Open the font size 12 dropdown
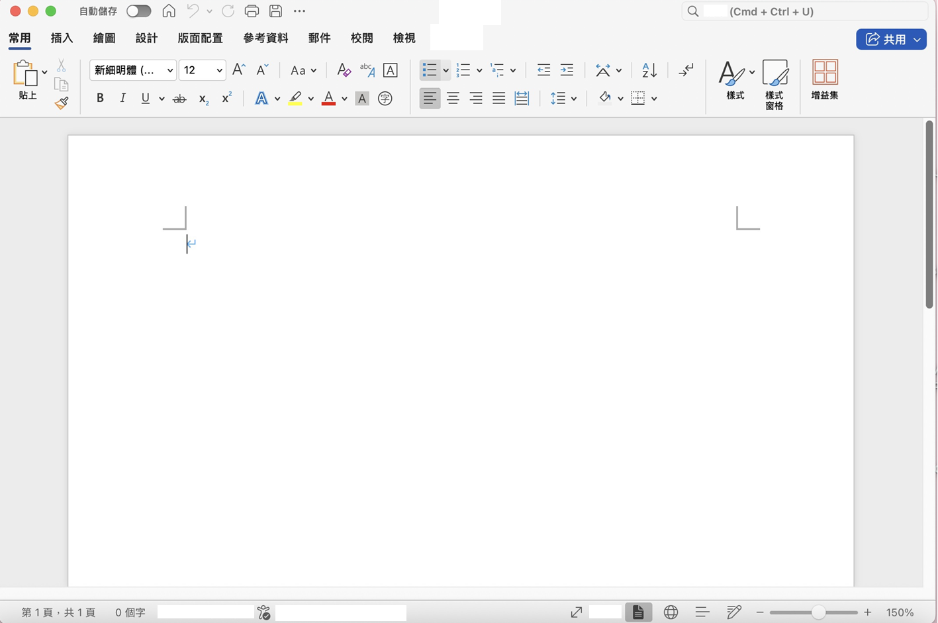 [x=203, y=70]
